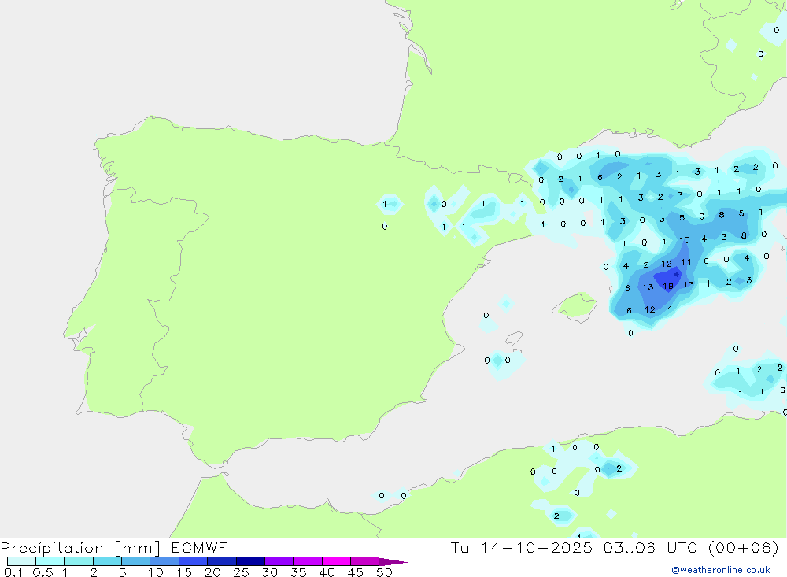Click the '20' legend scale label
Viewport: 787px width, 577px height.
212,572
